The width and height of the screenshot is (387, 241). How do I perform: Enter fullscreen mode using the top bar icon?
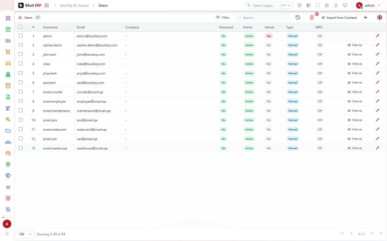pos(318,5)
